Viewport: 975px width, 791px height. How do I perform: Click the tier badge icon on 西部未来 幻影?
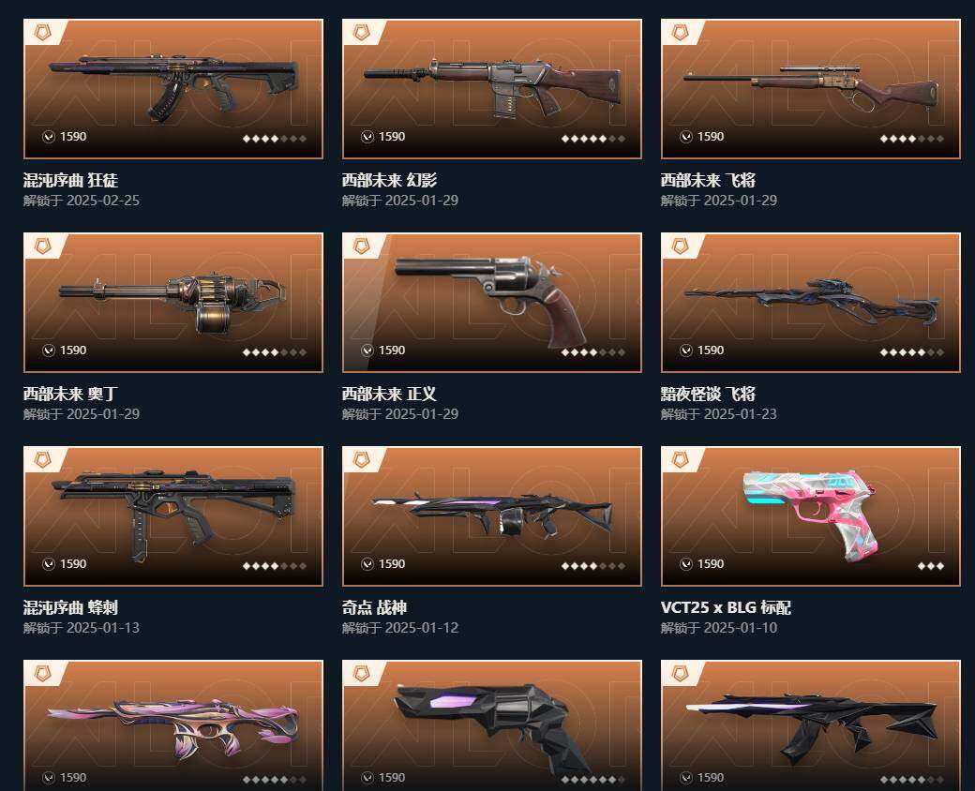pyautogui.click(x=361, y=33)
